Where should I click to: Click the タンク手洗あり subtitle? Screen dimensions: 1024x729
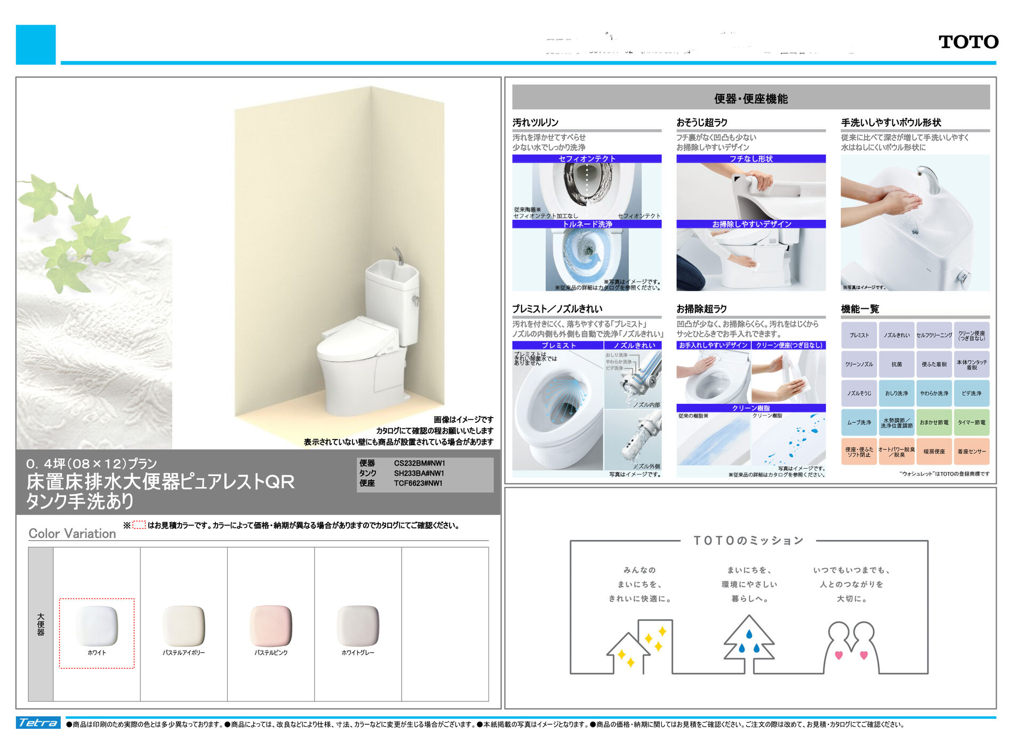[80, 501]
